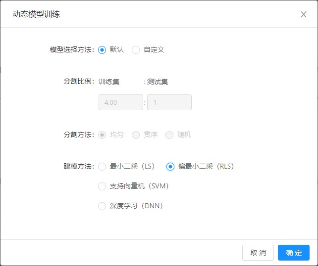The image size is (318, 266).
Task: Confirm with the blue 确定 button
Action: point(293,253)
